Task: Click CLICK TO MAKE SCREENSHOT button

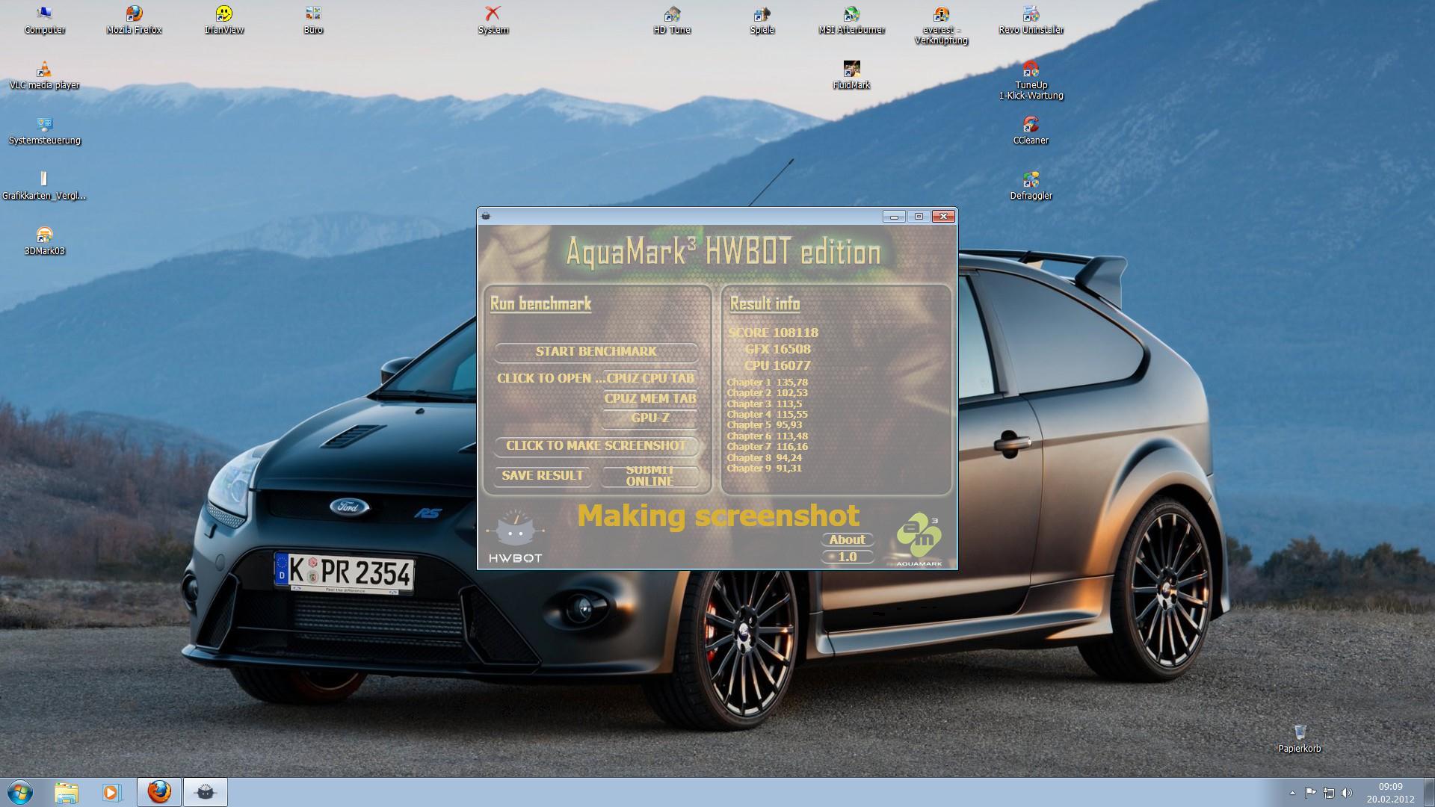Action: point(596,445)
